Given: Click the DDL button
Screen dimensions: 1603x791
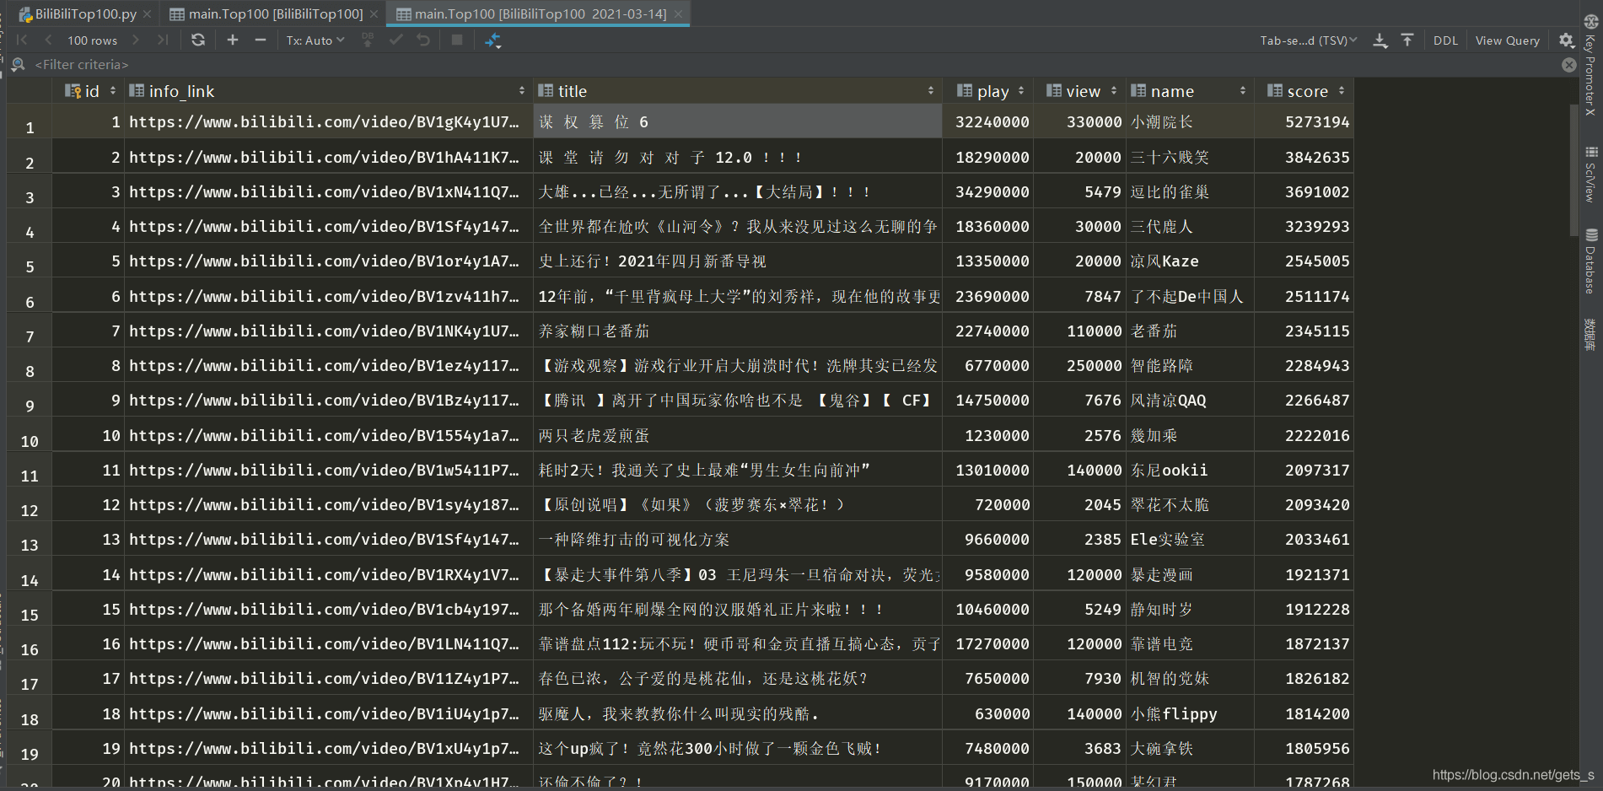Looking at the screenshot, I should click(1445, 40).
